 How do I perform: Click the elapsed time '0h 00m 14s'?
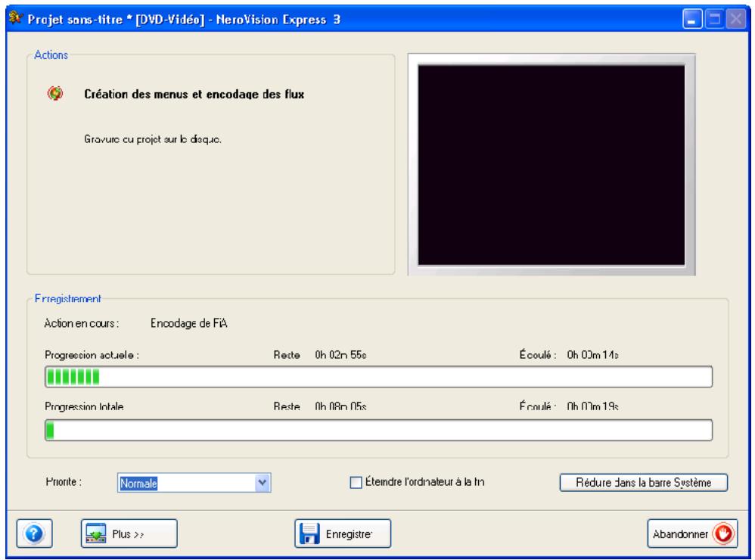592,355
